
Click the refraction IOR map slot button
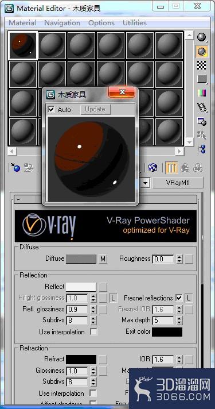coord(189,360)
